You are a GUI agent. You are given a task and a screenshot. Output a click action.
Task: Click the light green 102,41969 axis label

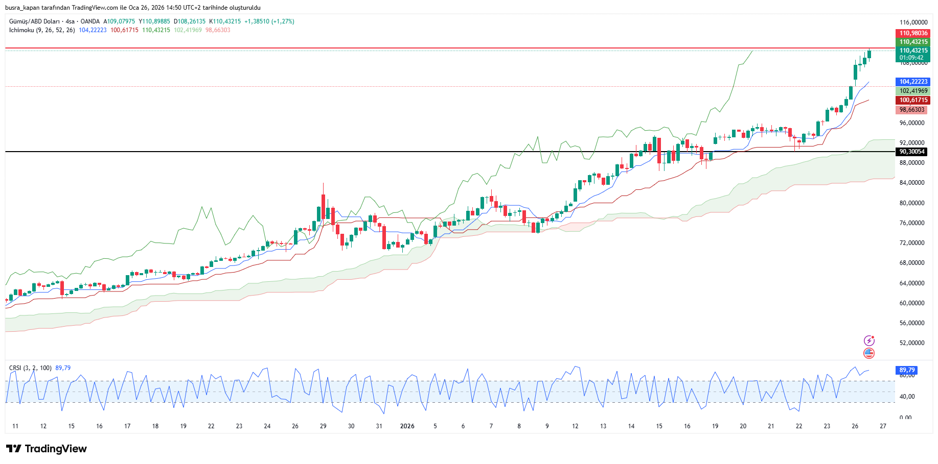click(x=913, y=91)
